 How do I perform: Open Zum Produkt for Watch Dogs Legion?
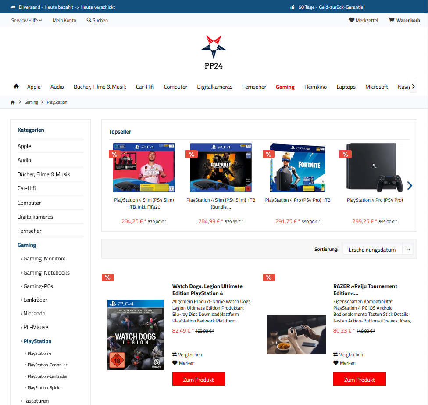[199, 379]
